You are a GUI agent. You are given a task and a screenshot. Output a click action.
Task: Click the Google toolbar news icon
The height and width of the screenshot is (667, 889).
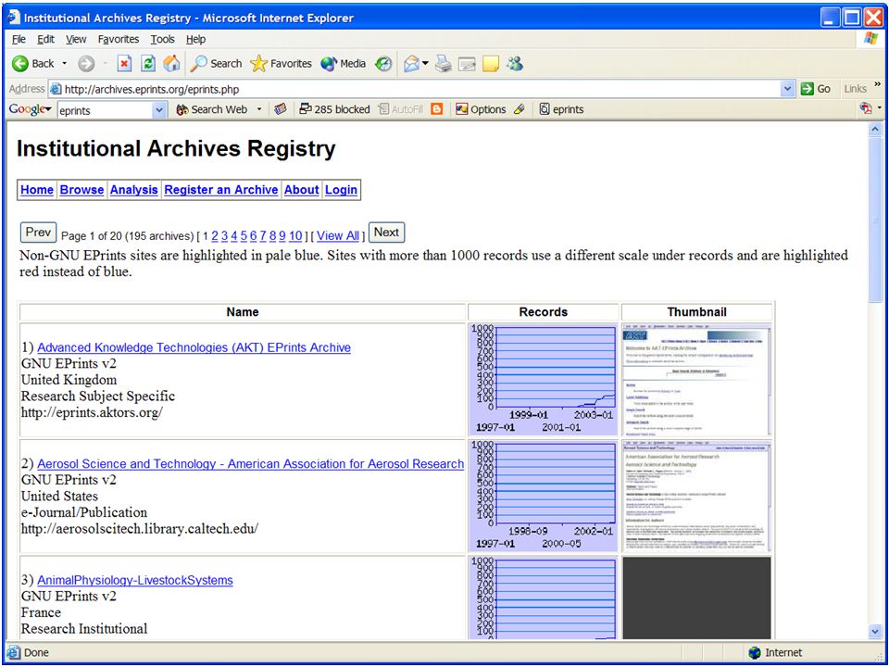pyautogui.click(x=281, y=109)
